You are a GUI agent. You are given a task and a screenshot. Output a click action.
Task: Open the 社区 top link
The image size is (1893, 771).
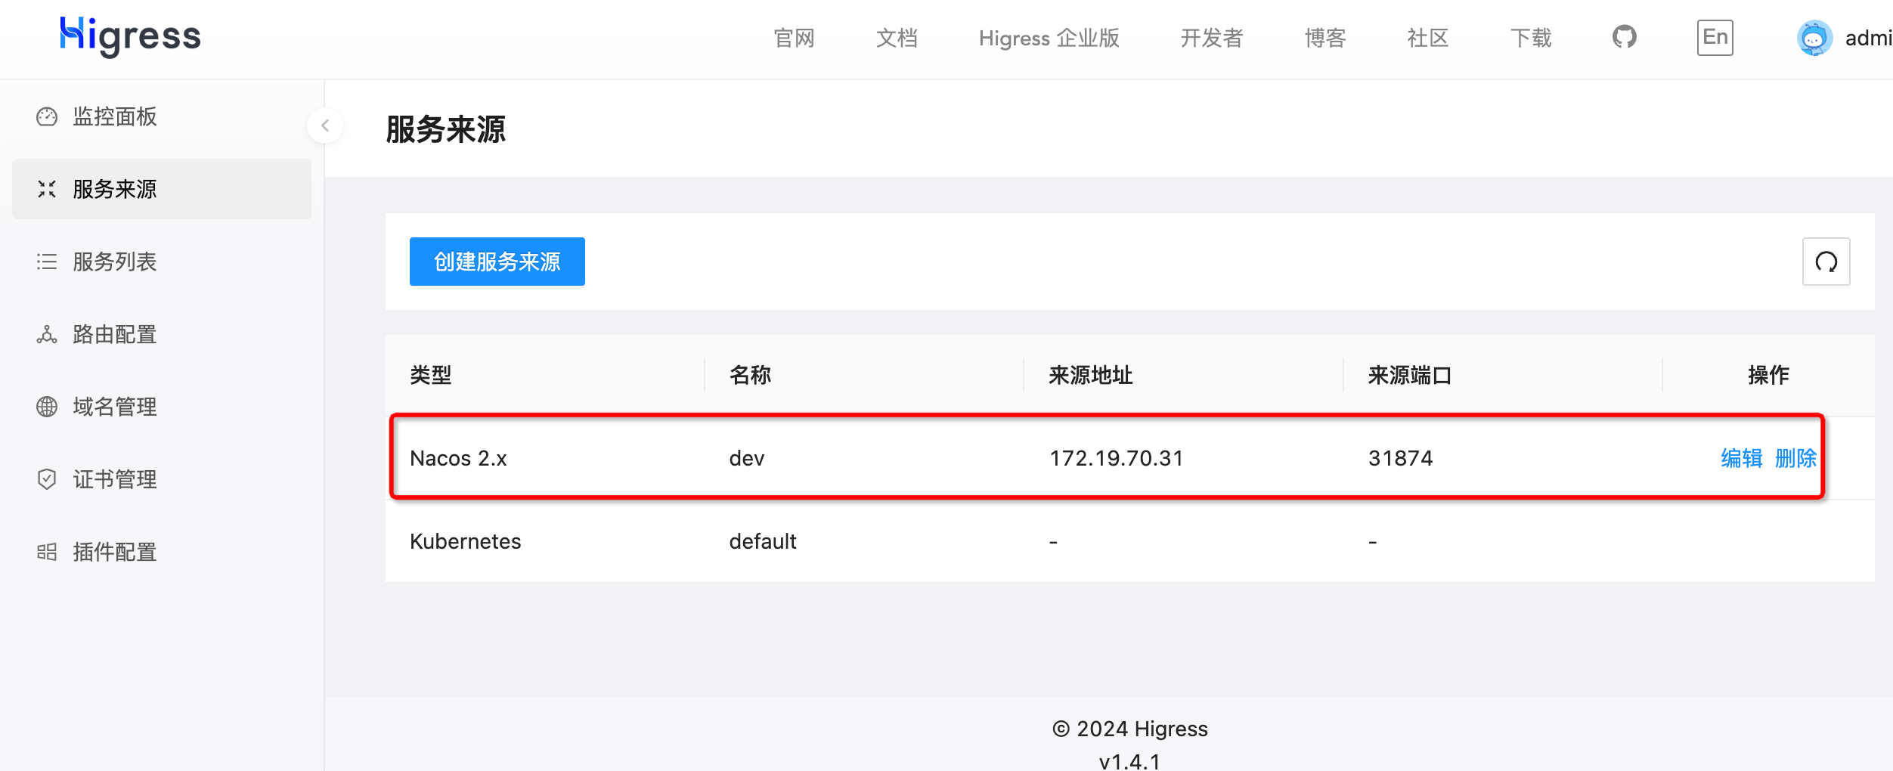pyautogui.click(x=1428, y=38)
